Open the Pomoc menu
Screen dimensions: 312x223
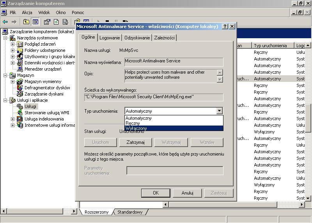tap(78, 12)
